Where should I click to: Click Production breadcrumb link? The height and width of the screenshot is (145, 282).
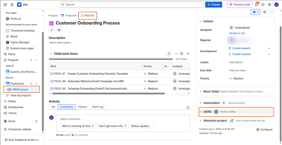pos(69,15)
